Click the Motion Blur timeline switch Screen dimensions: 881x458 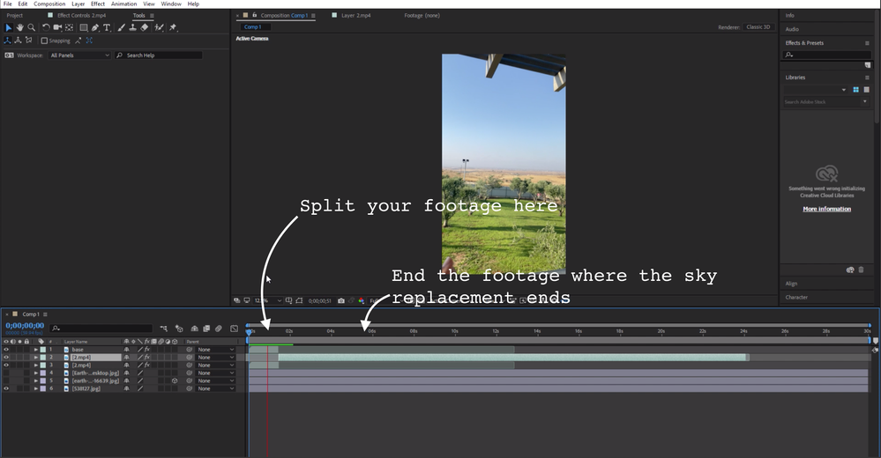(x=219, y=329)
